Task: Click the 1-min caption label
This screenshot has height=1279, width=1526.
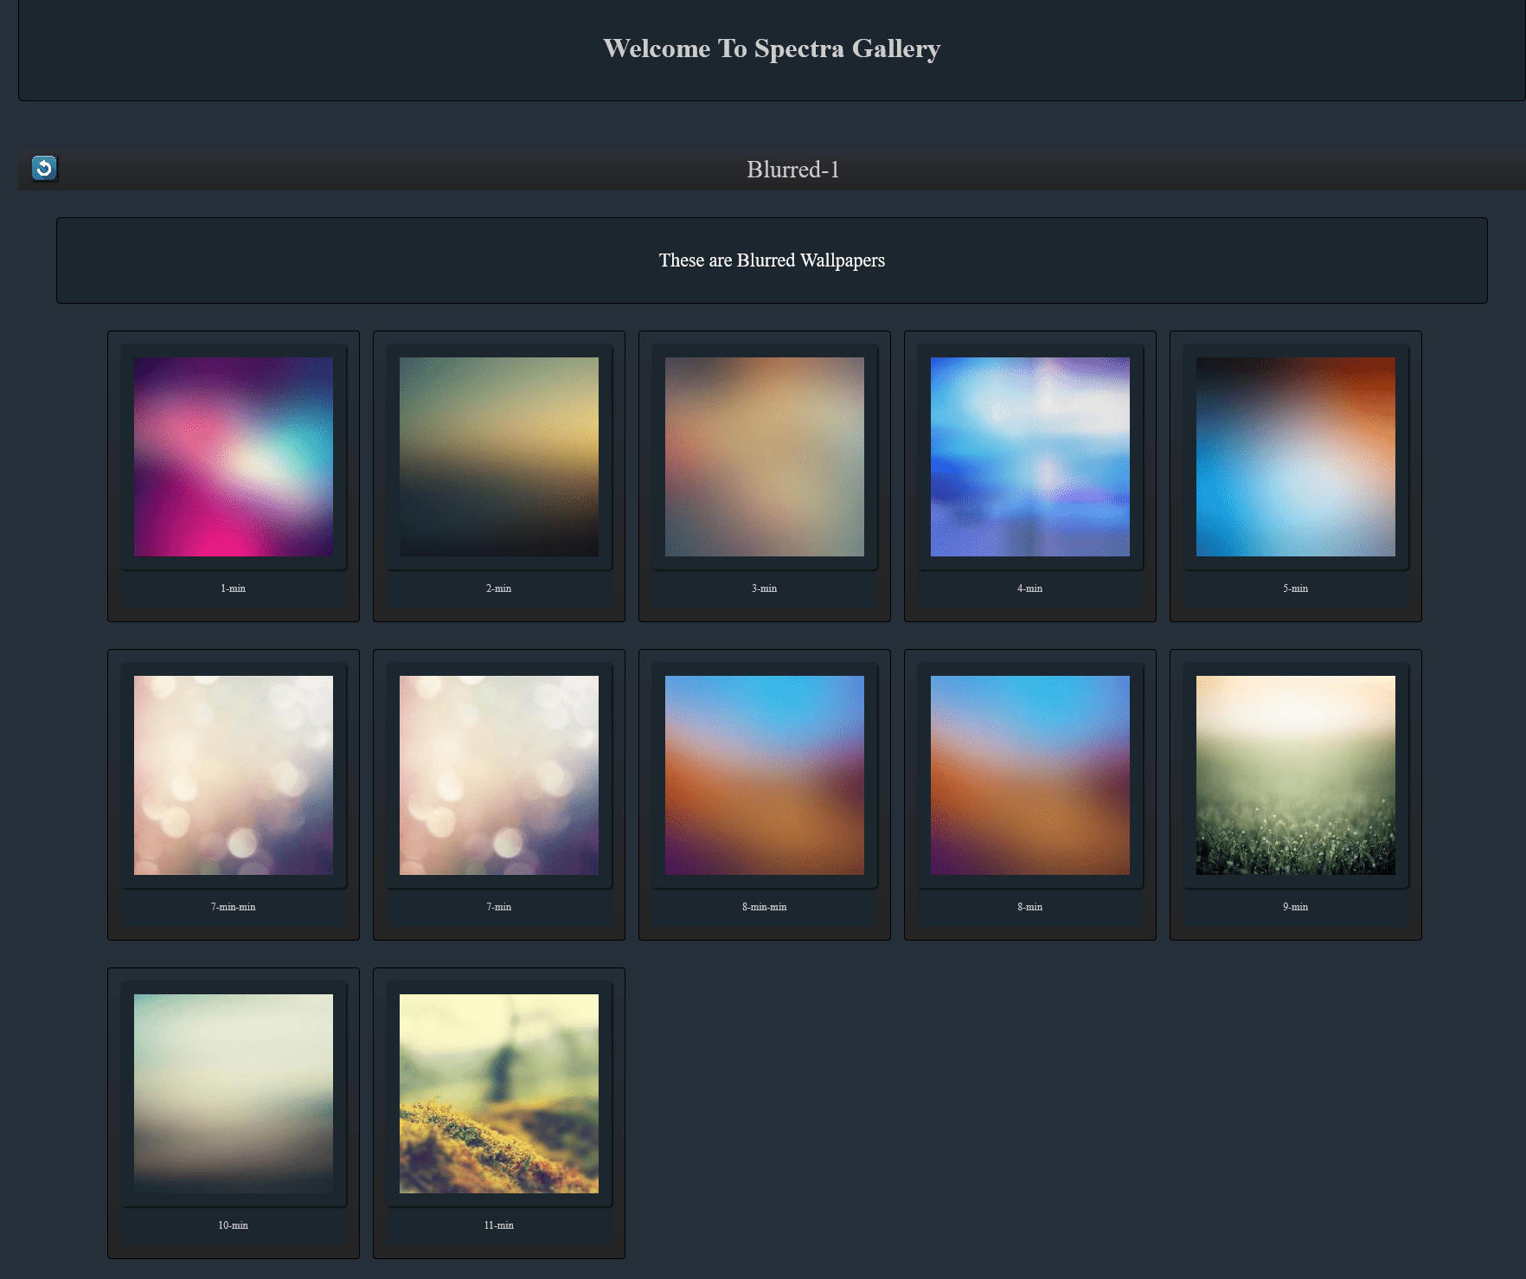Action: coord(234,588)
